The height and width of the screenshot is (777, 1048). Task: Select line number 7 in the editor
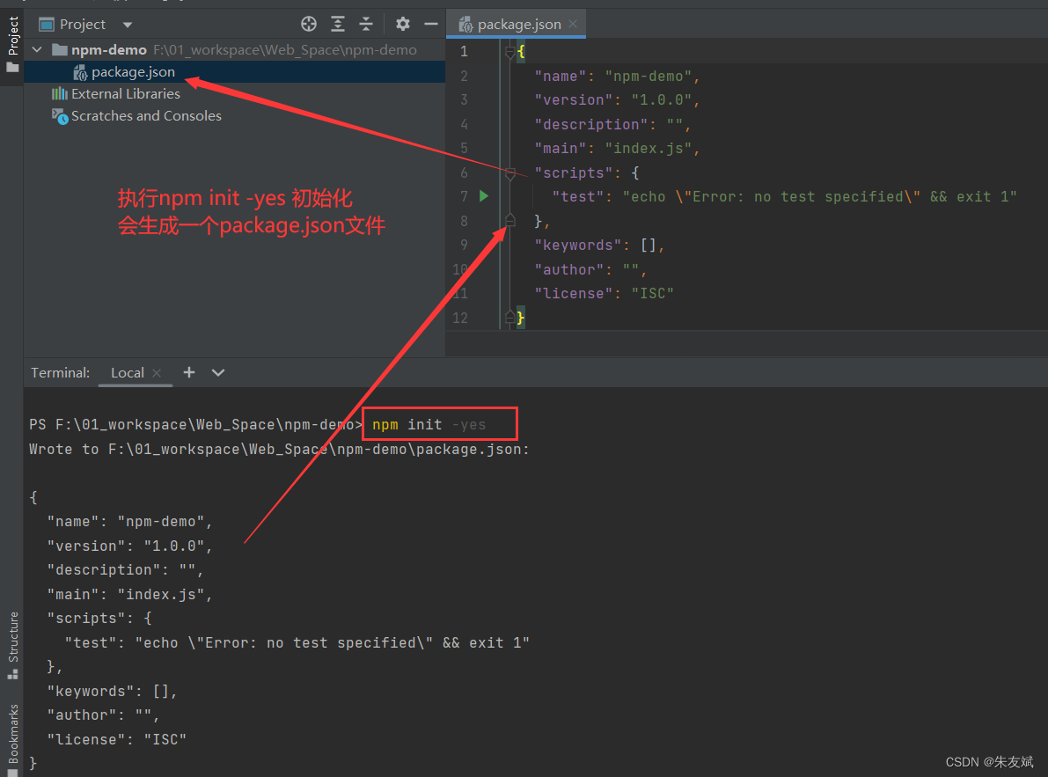point(464,196)
